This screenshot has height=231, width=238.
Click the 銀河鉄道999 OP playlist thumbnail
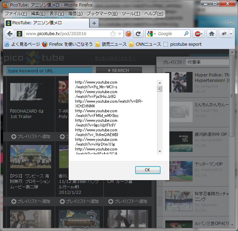click(181, 142)
